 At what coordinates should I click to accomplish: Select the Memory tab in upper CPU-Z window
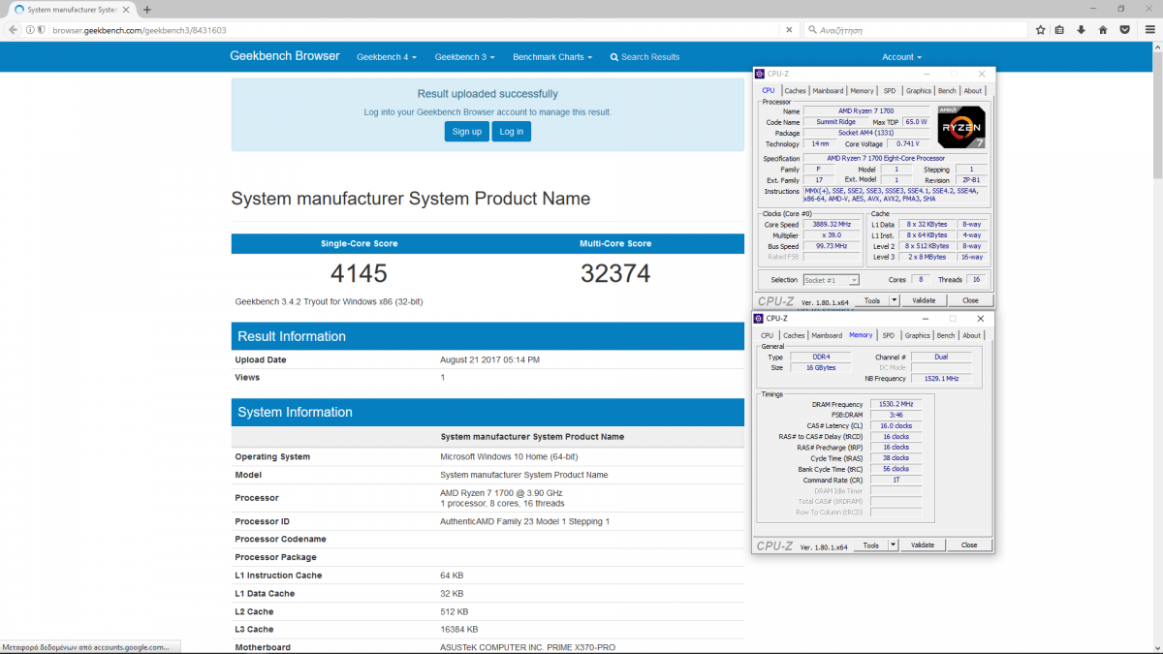point(862,91)
